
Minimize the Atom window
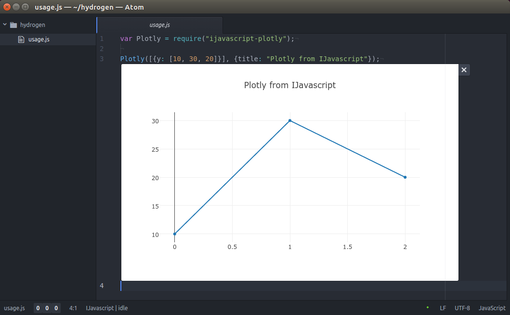(x=16, y=7)
